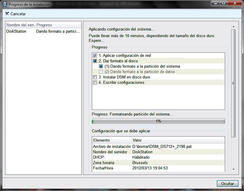Select the DHCP: row
This screenshot has height=191, width=244.
(158, 157)
